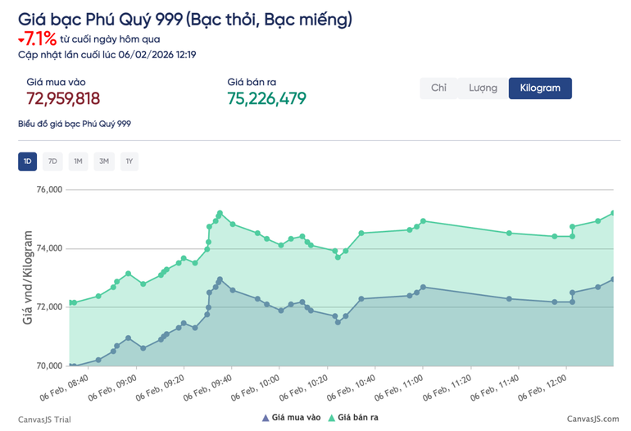631x431 pixels.
Task: Select the Kilogram unit button
Action: (540, 88)
